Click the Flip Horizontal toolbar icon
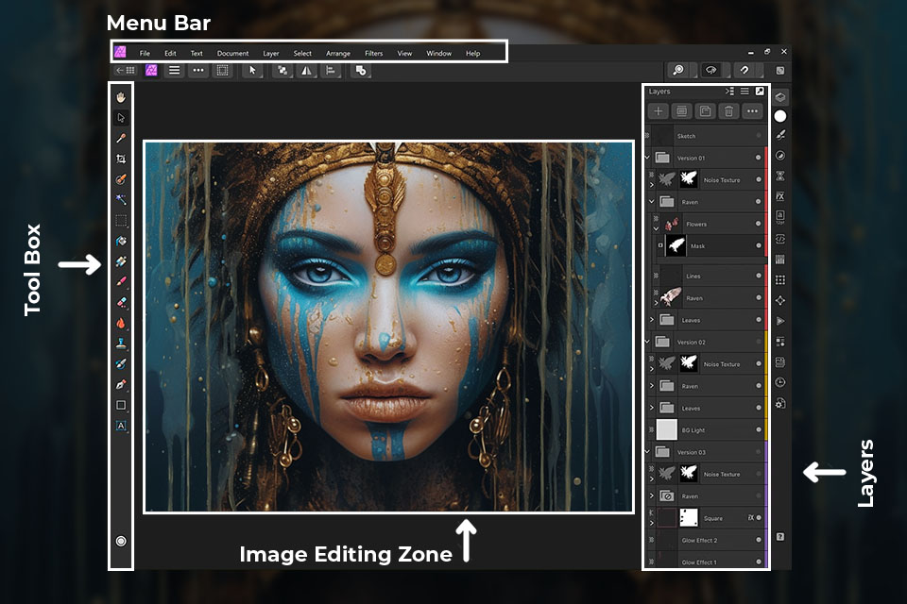 (x=306, y=71)
